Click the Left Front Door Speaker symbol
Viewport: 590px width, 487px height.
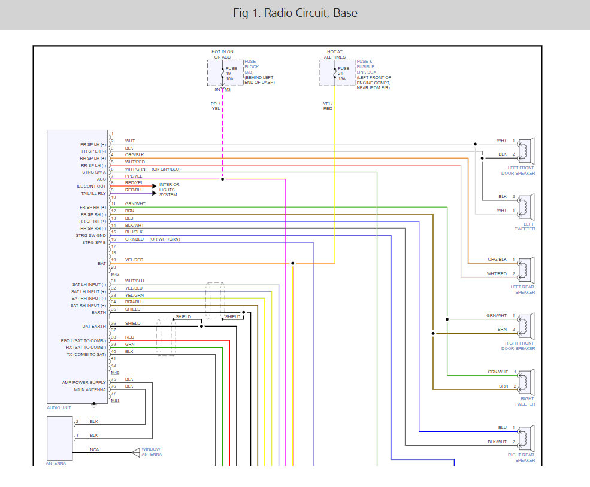(527, 148)
